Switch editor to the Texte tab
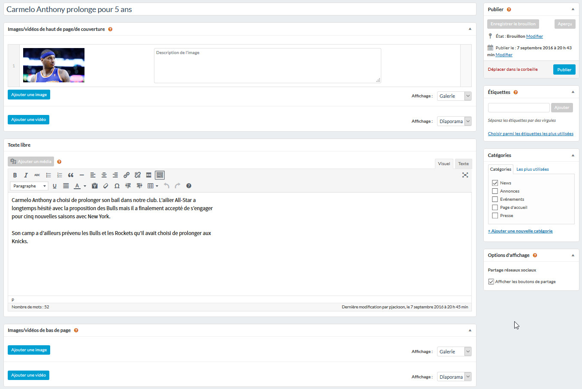This screenshot has height=389, width=582. pyautogui.click(x=463, y=163)
